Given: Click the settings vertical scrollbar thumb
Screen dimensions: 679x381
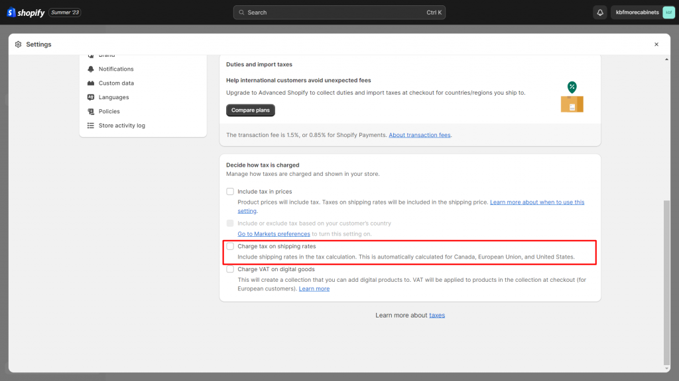Looking at the screenshot, I should [x=666, y=282].
